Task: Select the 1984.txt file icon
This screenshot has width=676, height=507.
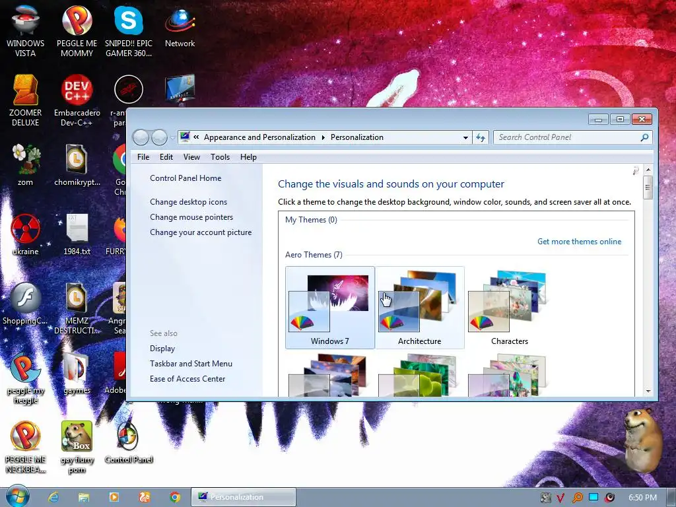Action: pos(77,234)
